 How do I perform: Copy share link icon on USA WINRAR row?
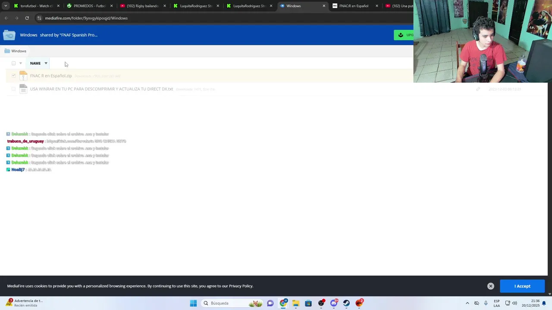pyautogui.click(x=478, y=89)
